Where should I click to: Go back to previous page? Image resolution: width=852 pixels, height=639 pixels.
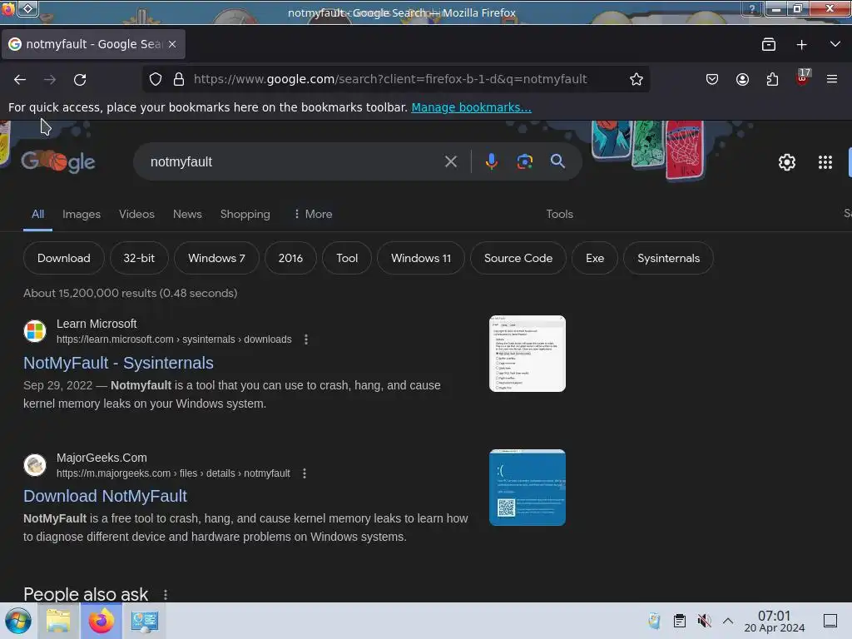20,80
